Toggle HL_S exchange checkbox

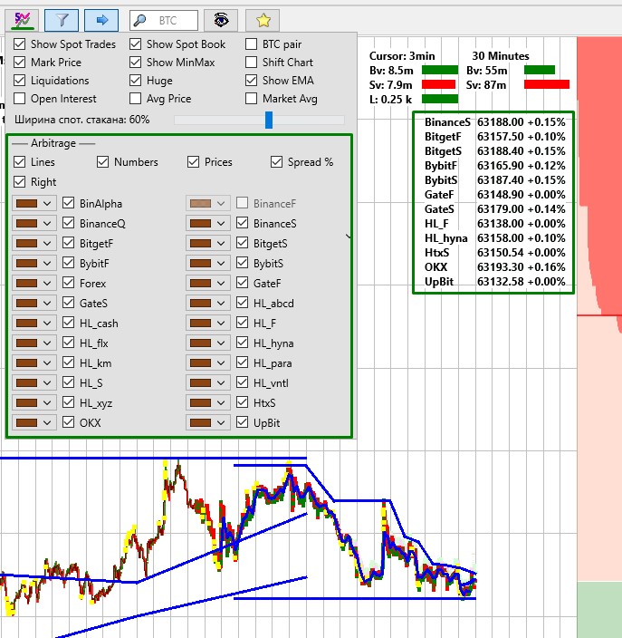point(68,382)
